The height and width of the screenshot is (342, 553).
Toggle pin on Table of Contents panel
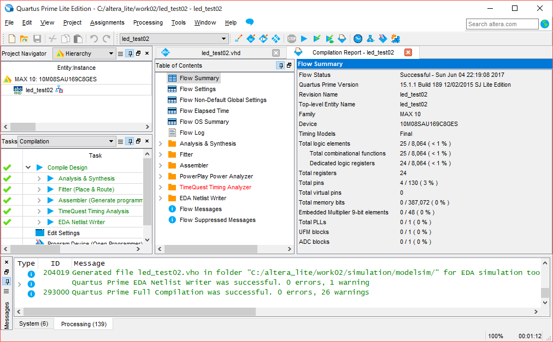pos(281,65)
